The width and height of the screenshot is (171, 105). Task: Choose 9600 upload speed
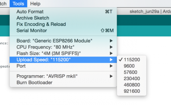132,66
